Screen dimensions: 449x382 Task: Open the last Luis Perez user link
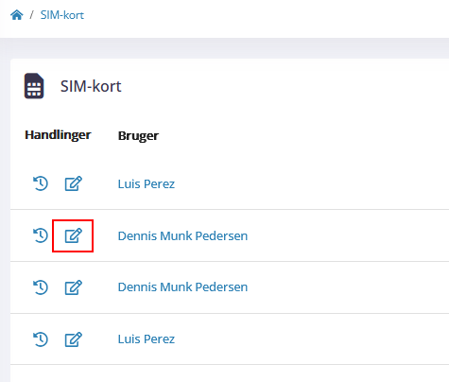(147, 339)
